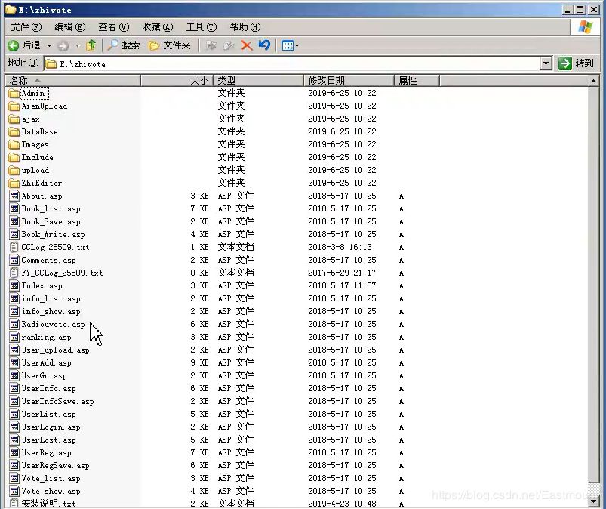This screenshot has height=509, width=606.
Task: Click the blue Undo arrow icon
Action: pyautogui.click(x=264, y=45)
